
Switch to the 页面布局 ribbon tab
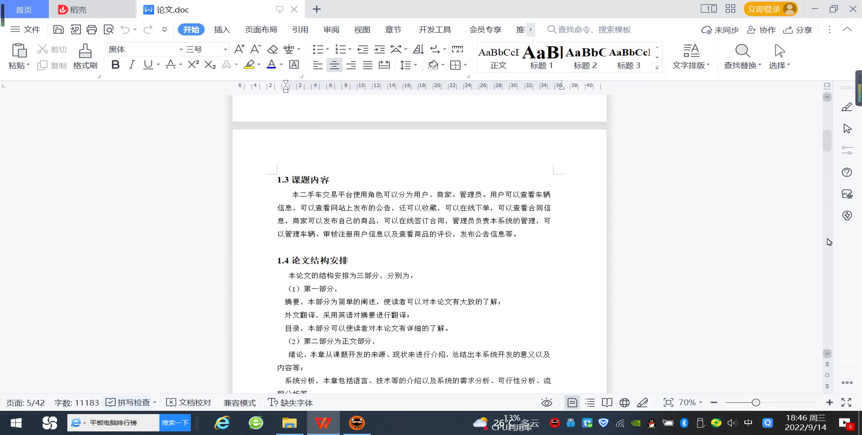[x=261, y=30]
